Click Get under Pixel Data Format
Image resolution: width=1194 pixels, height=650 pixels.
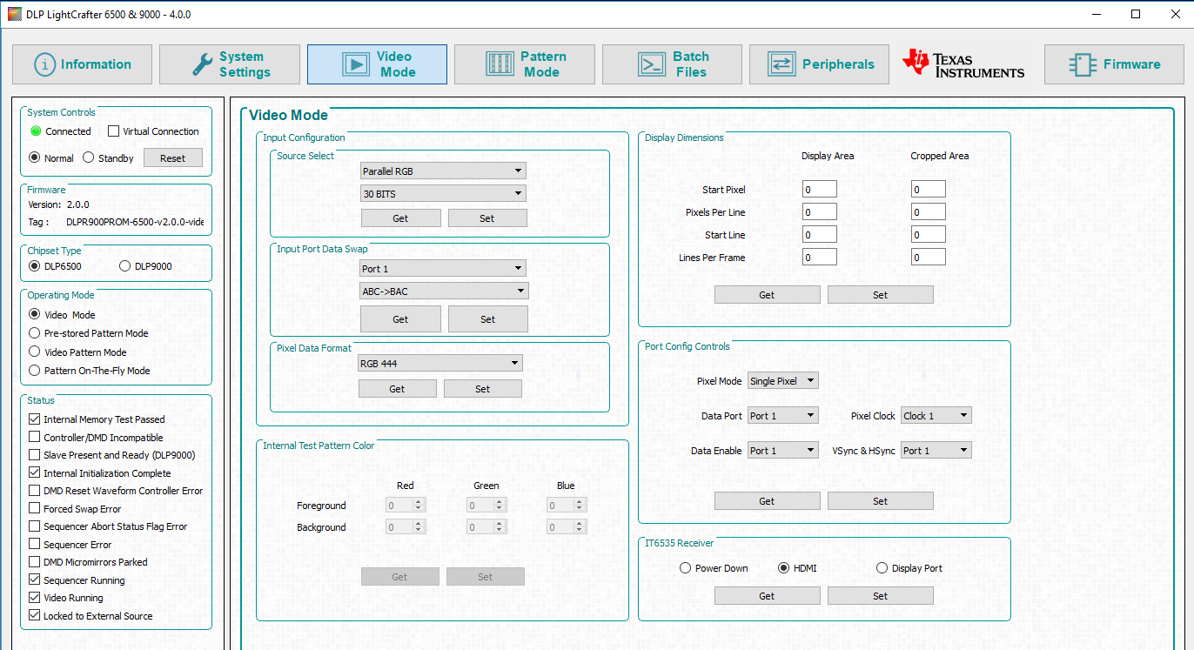pos(397,389)
